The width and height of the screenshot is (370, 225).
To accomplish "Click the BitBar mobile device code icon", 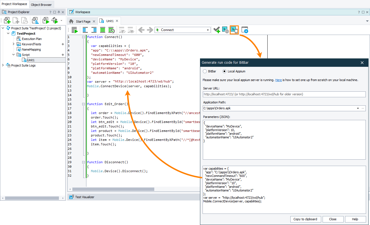I will coord(234,30).
